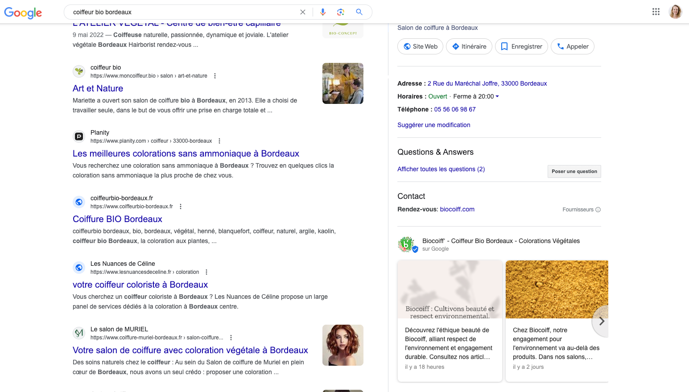Screen dimensions: 689x392
Task: Show next Biocoiff posts with arrow
Action: point(601,321)
